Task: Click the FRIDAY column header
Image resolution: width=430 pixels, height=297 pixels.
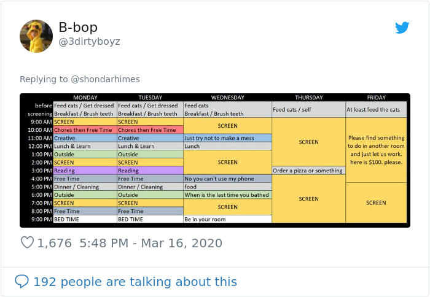Action: pos(376,98)
